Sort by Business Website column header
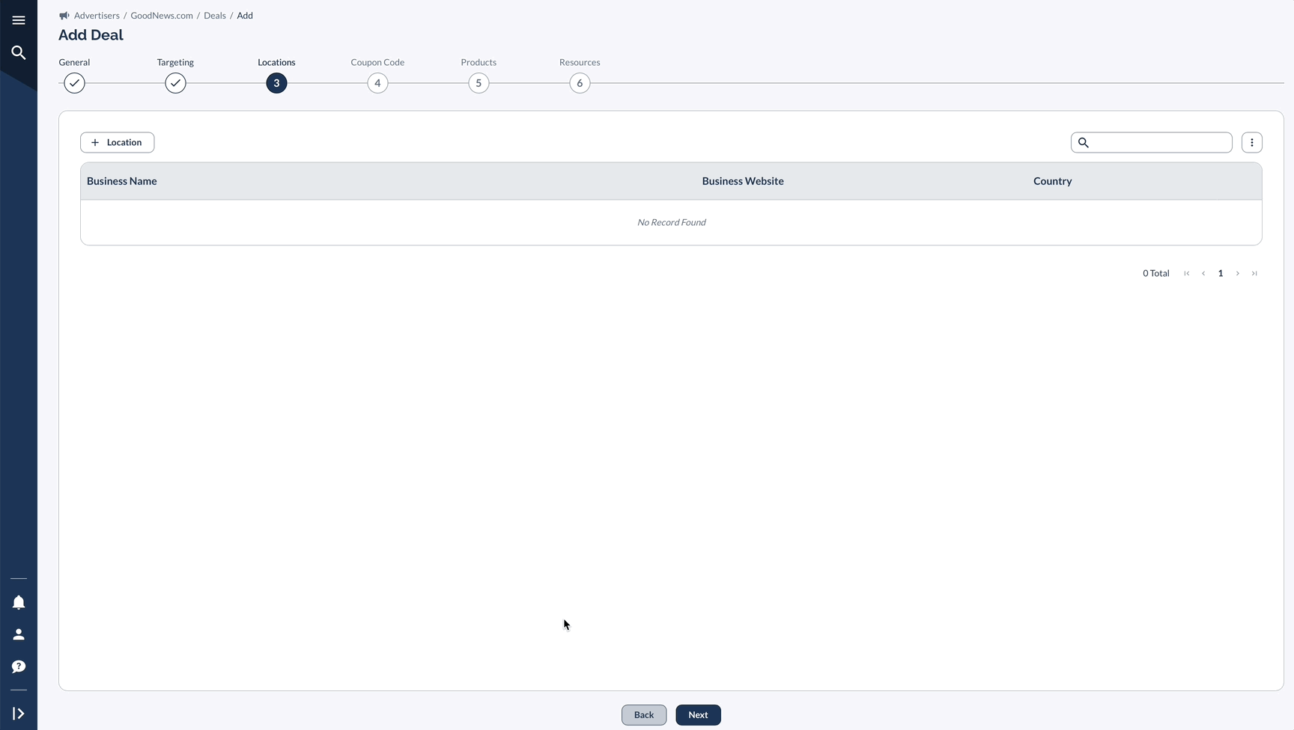 click(743, 181)
